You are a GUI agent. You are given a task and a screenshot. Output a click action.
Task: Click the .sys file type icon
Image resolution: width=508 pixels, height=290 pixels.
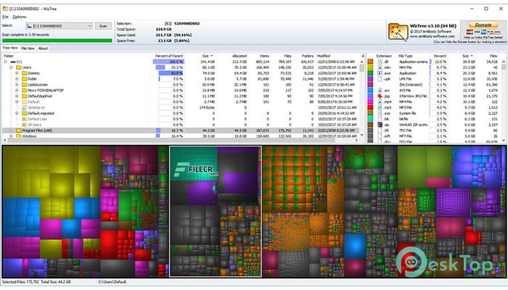[x=380, y=113]
